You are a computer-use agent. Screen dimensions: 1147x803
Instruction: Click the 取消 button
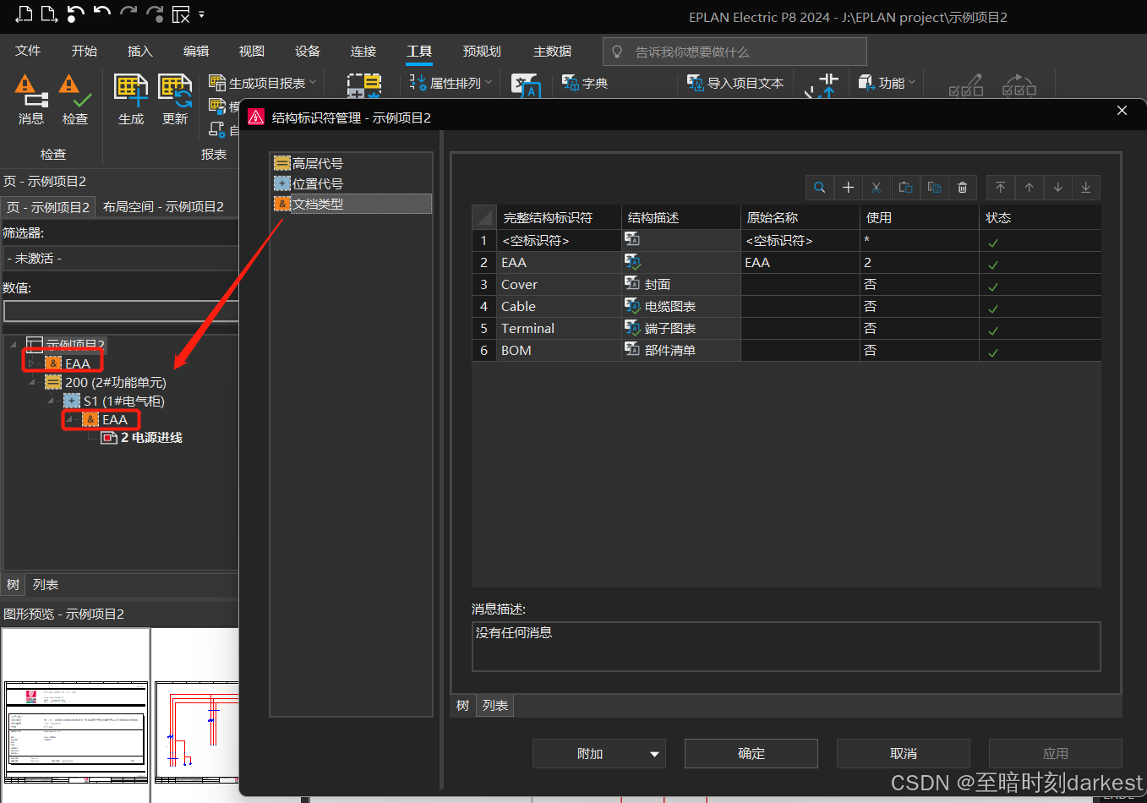904,753
